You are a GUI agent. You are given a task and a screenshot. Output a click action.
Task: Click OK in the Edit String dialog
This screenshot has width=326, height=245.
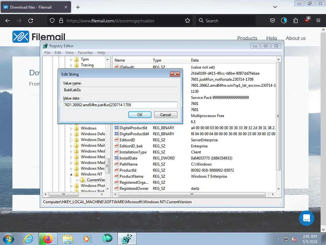[x=140, y=115]
